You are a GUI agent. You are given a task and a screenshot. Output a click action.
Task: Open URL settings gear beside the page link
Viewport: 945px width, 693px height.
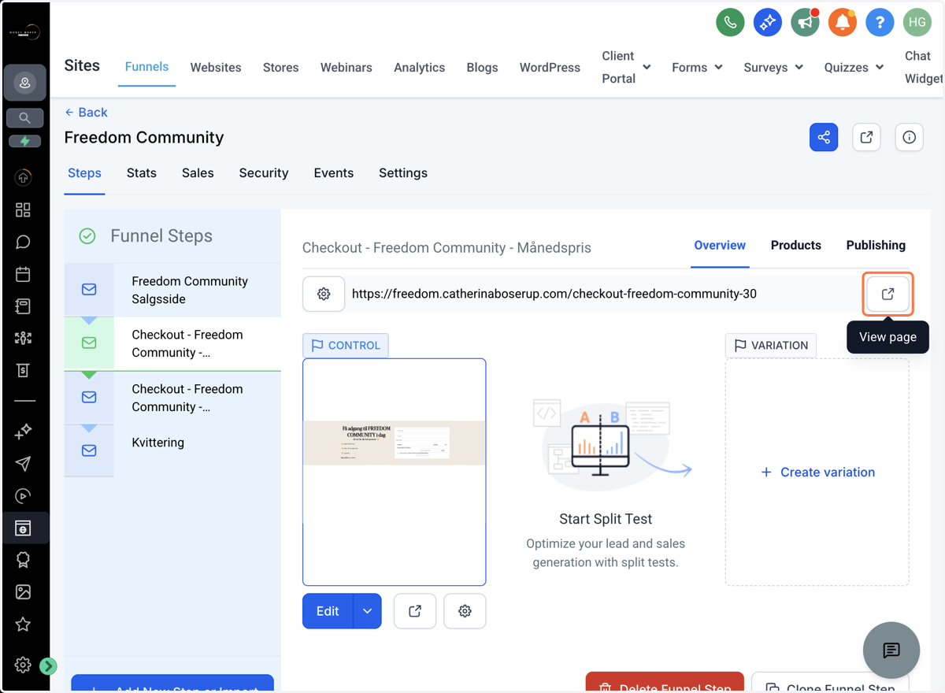(324, 294)
